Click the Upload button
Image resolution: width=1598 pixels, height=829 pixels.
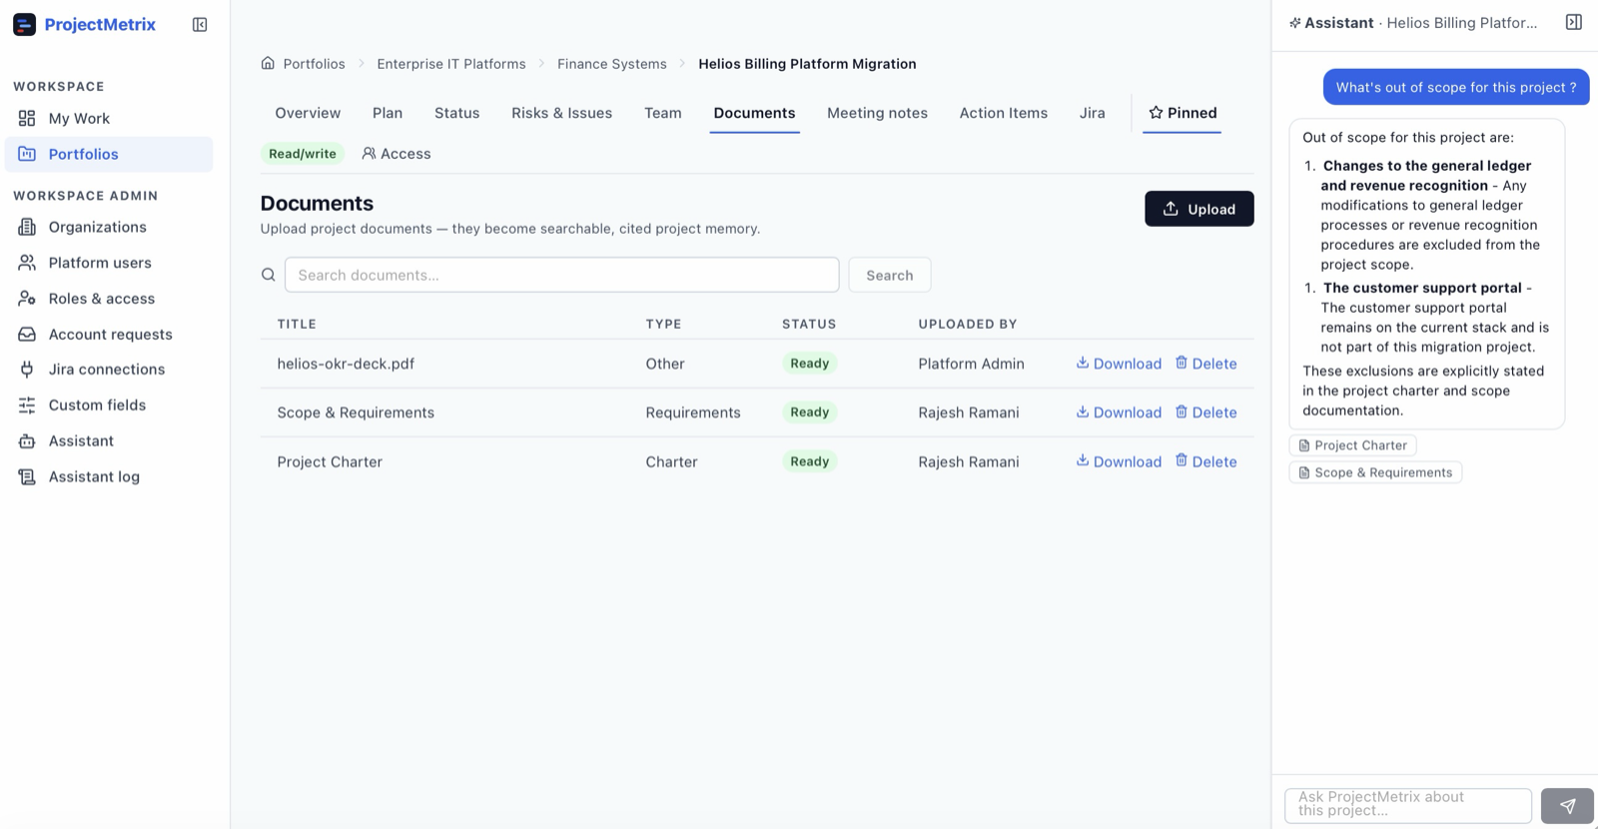coord(1199,209)
